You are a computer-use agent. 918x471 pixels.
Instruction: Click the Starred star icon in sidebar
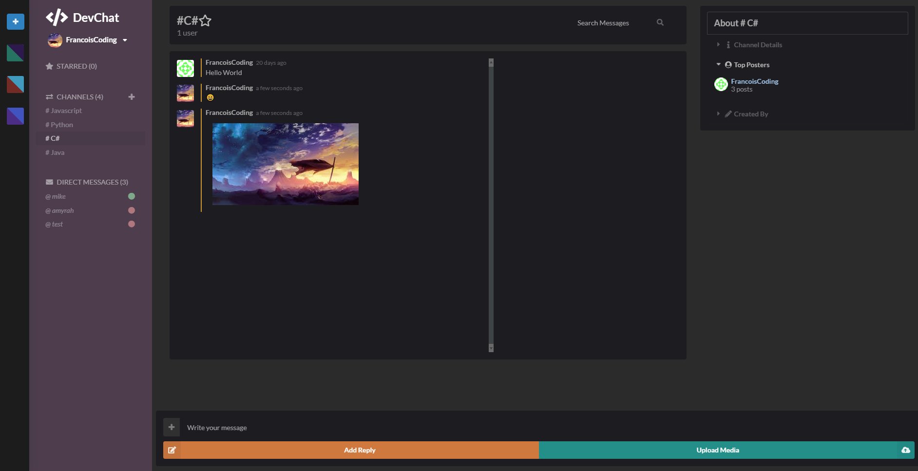(49, 66)
